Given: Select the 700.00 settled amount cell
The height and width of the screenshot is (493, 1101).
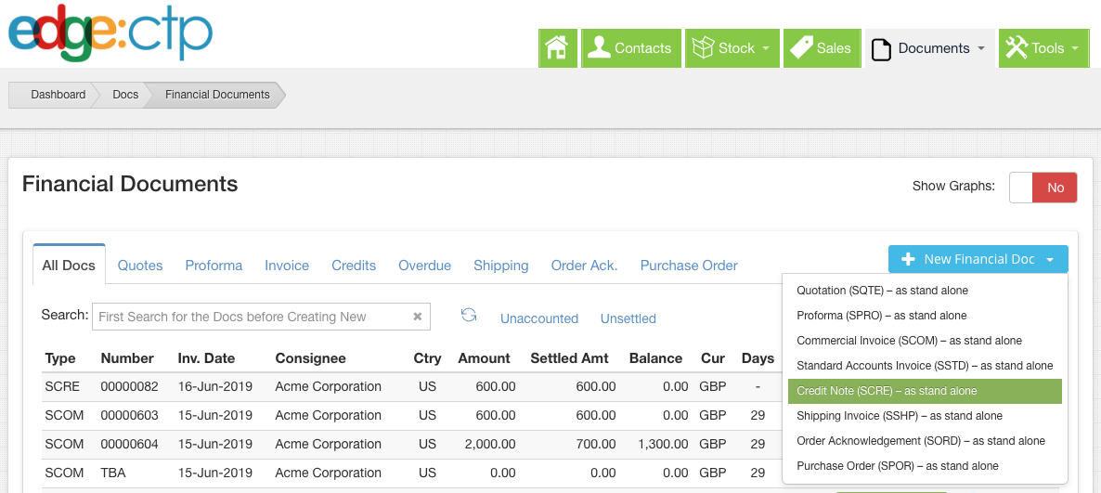Looking at the screenshot, I should click(595, 445).
